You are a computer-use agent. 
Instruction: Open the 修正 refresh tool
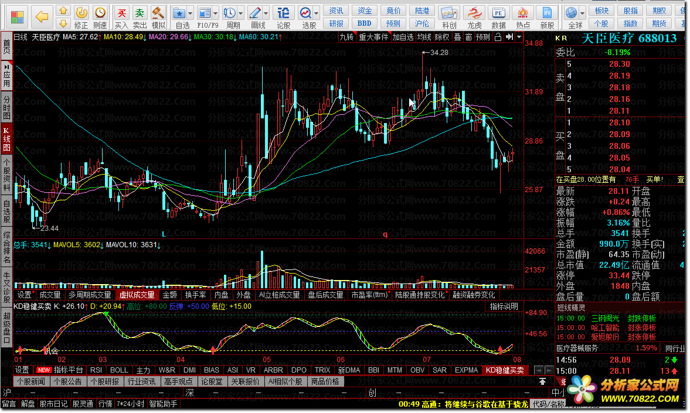pos(81,18)
